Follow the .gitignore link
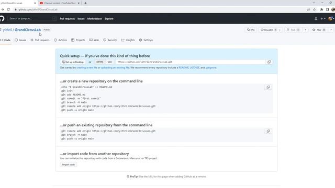 click(211, 67)
